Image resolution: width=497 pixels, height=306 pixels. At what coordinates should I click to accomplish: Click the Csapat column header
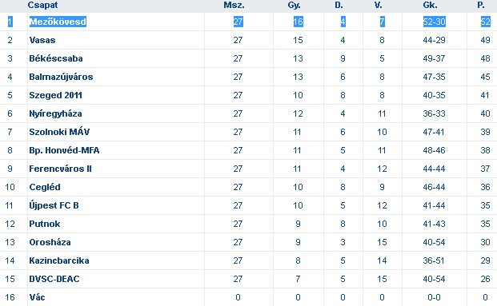(42, 5)
